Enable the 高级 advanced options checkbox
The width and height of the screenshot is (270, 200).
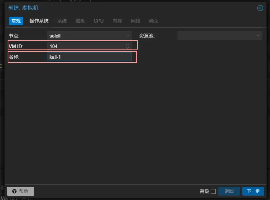click(x=213, y=191)
